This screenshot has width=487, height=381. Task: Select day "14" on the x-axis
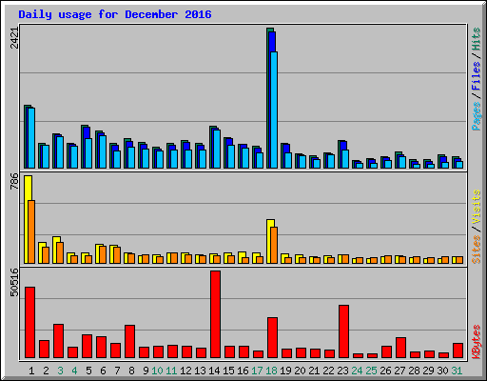click(x=214, y=371)
